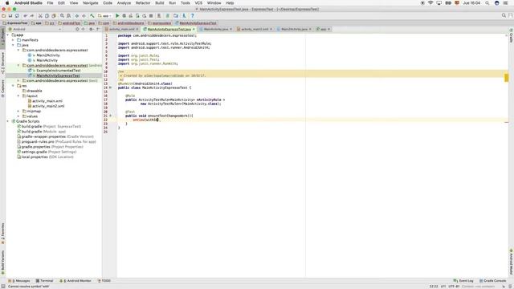This screenshot has width=514, height=289.
Task: Click the Stop square icon
Action: (x=151, y=16)
